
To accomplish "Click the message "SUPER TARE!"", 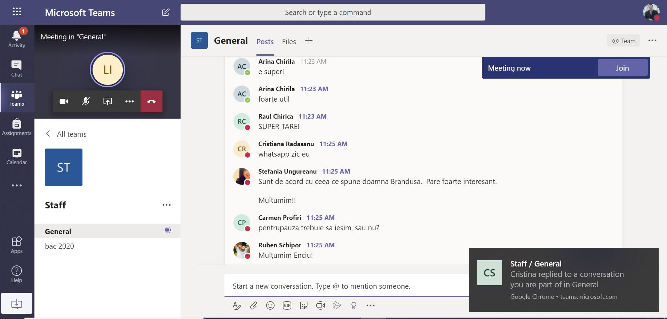I will tap(279, 126).
